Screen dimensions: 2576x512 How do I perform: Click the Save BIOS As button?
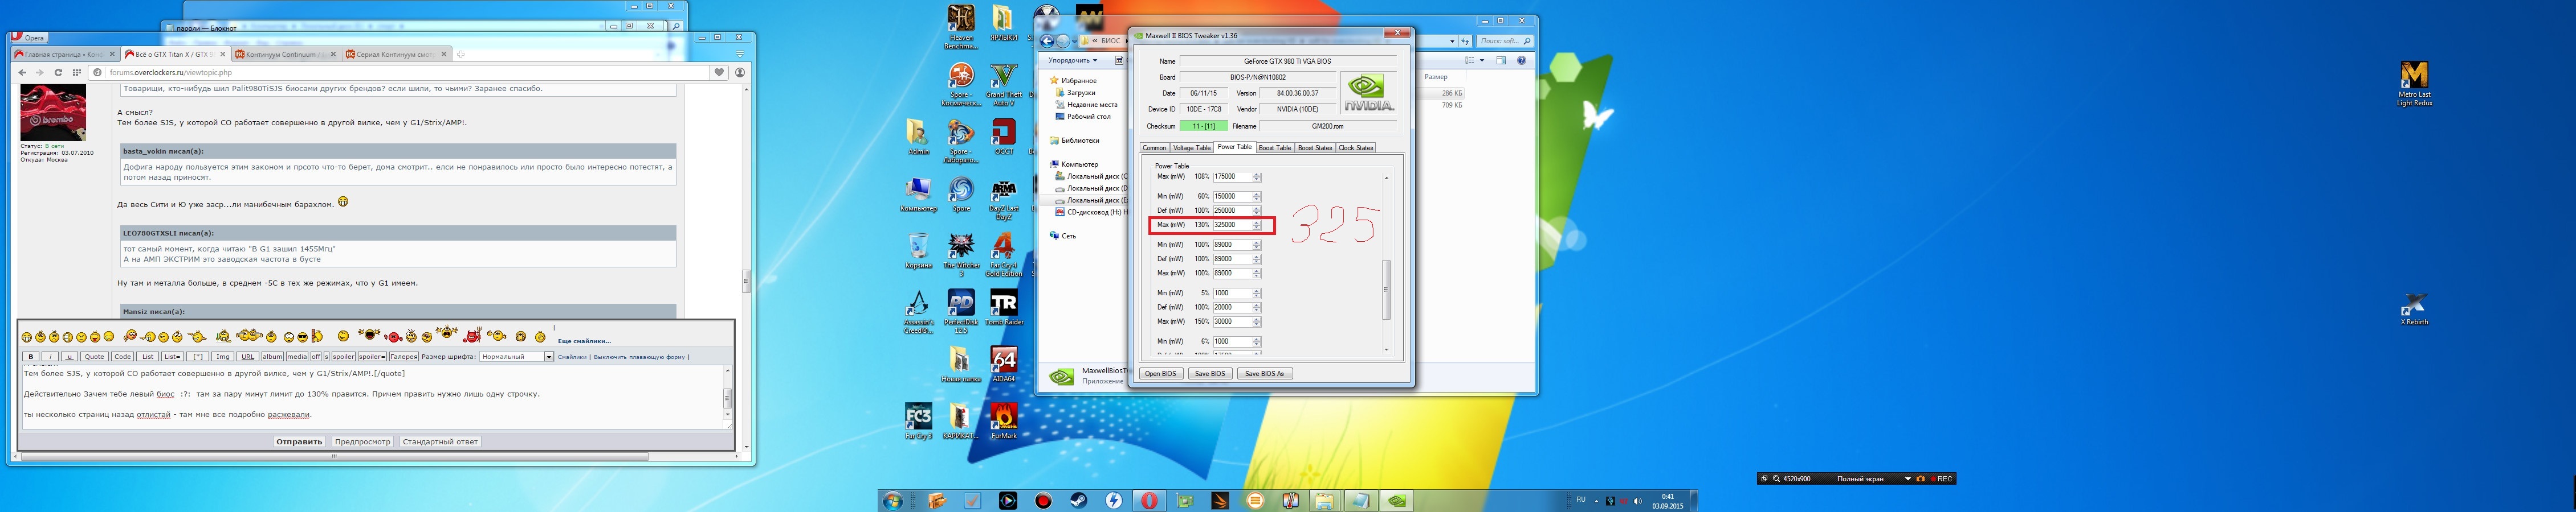pyautogui.click(x=1264, y=373)
